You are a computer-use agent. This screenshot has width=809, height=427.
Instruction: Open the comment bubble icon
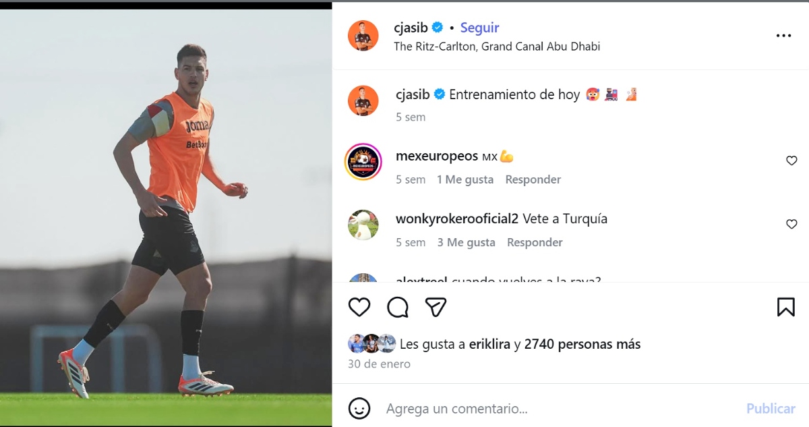pos(398,307)
